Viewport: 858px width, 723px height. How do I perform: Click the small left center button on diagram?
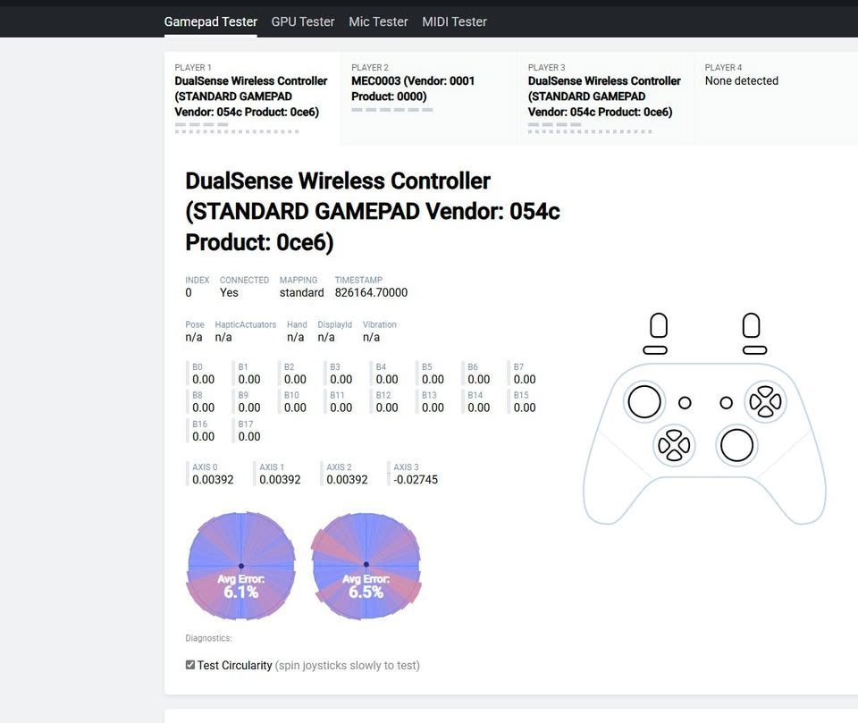tap(685, 403)
